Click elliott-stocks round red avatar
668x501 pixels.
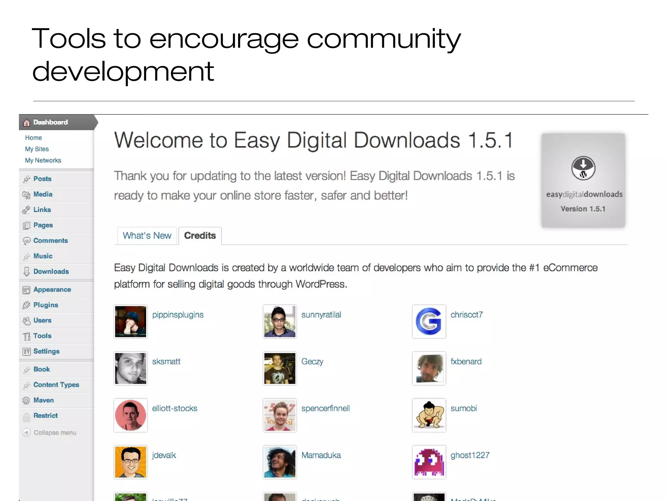coord(130,415)
